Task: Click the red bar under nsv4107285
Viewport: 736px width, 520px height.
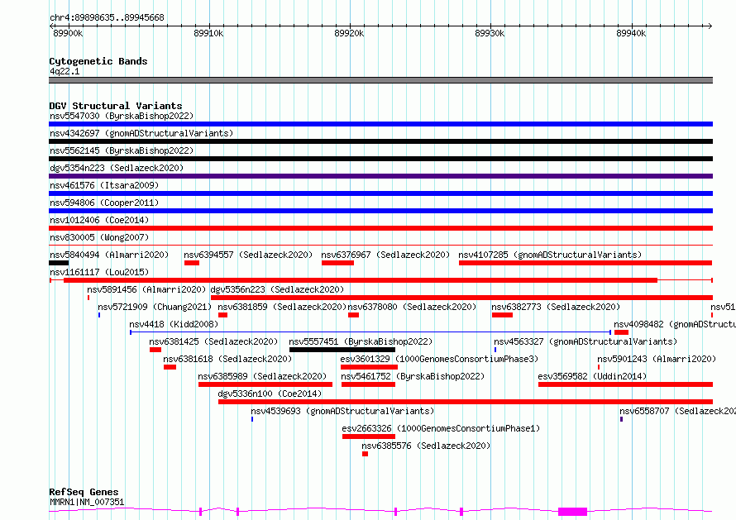Action: 585,263
